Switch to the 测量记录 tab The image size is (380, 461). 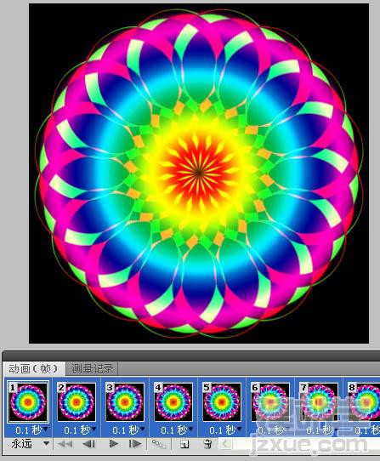pyautogui.click(x=93, y=368)
